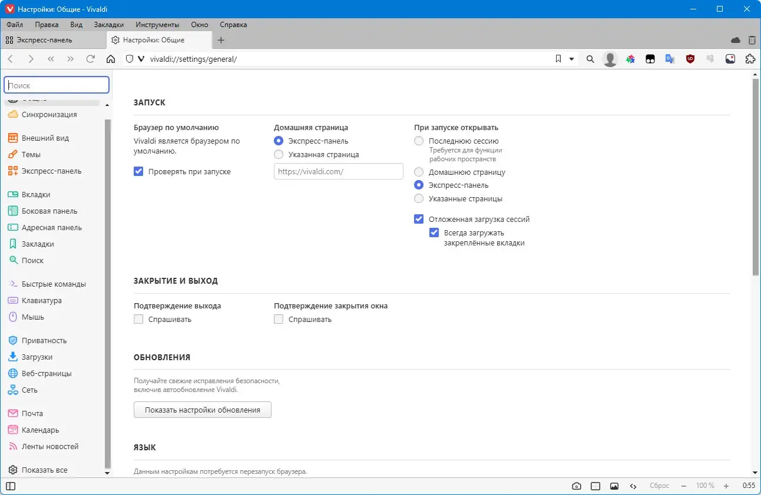
Task: Toggle the side panel from the status bar
Action: pos(10,486)
